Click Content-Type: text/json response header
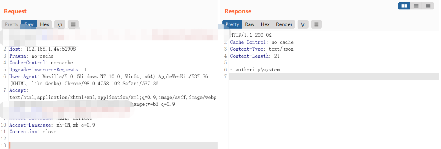 point(262,49)
